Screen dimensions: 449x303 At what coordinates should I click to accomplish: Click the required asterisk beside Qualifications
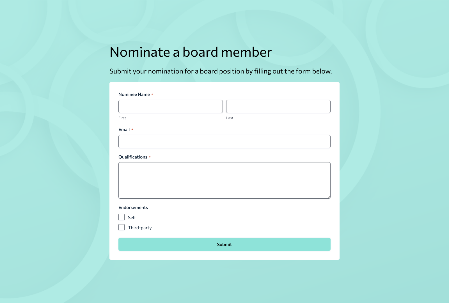pyautogui.click(x=150, y=157)
